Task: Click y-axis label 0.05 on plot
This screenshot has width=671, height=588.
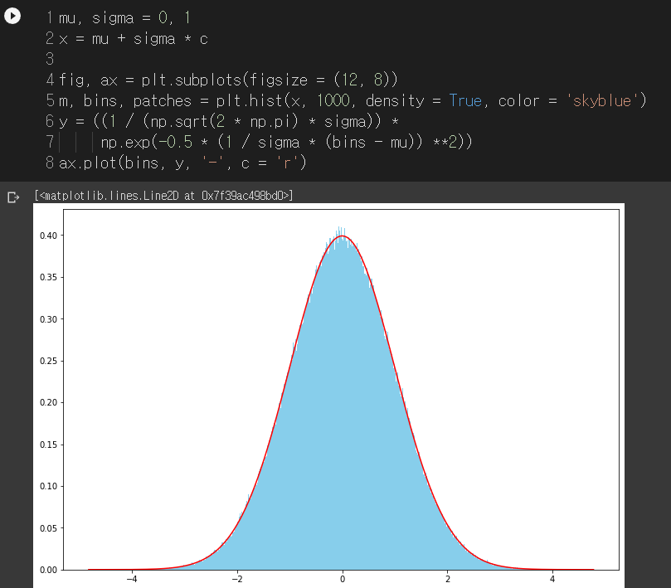Action: tap(48, 528)
